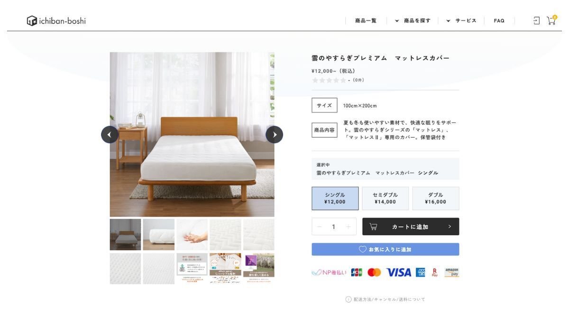
Task: Go to ichiban-boshi home logo
Action: tap(56, 21)
